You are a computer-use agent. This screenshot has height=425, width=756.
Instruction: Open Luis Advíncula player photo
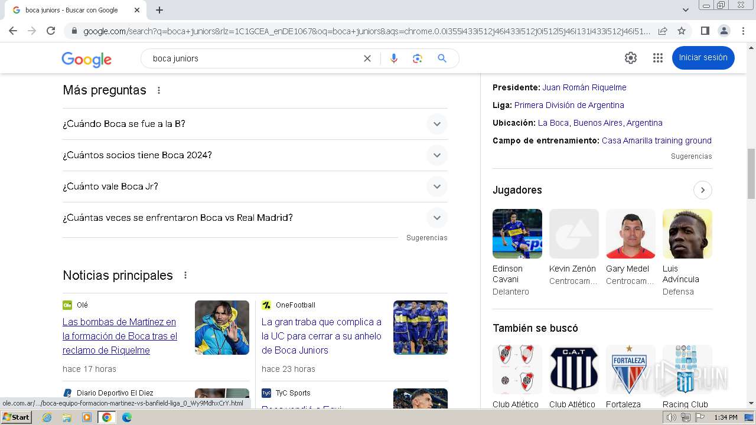pyautogui.click(x=687, y=234)
